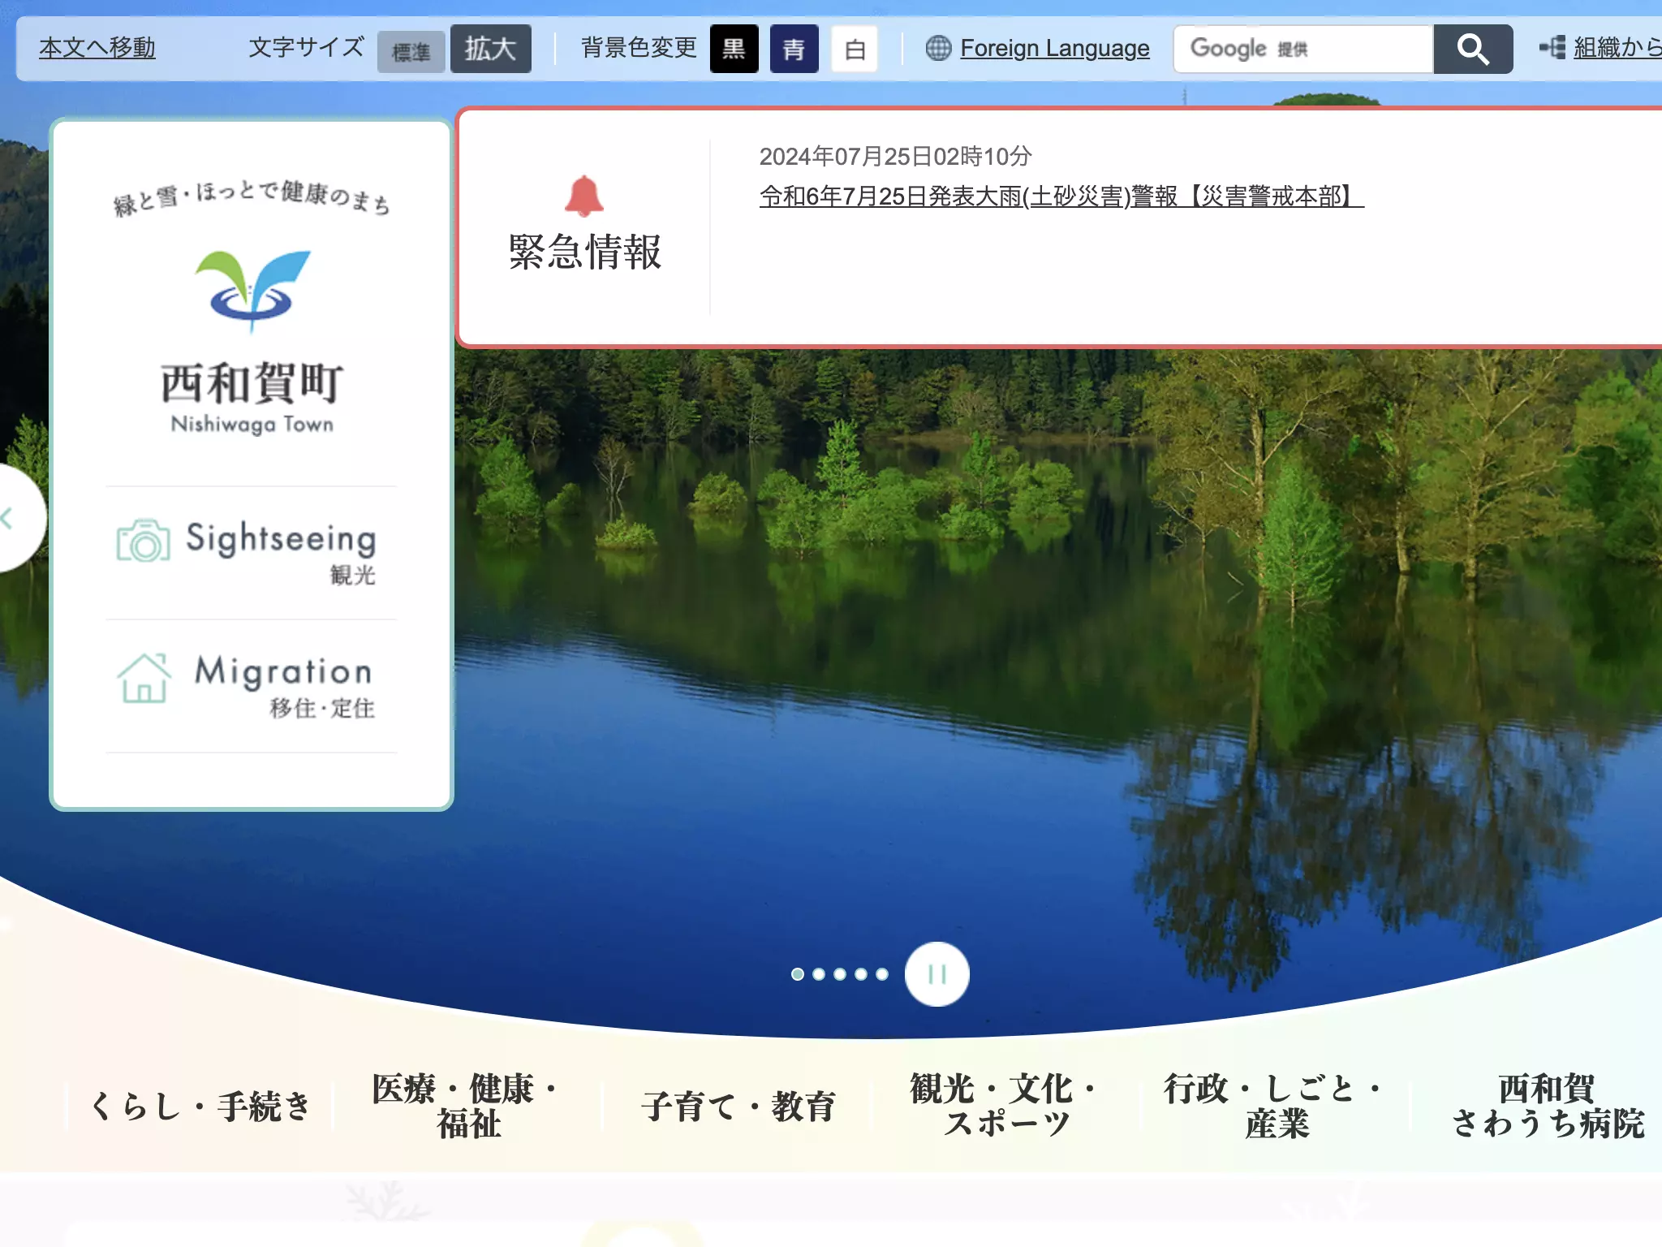Click the 西和賀町 town name heading
Image resolution: width=1662 pixels, height=1247 pixels.
[x=252, y=383]
